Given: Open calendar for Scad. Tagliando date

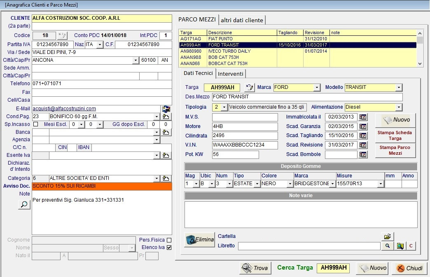Looking at the screenshot, I should [x=363, y=136].
